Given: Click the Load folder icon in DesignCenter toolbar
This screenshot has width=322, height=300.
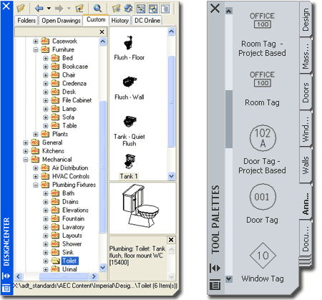Looking at the screenshot, I should [21, 9].
